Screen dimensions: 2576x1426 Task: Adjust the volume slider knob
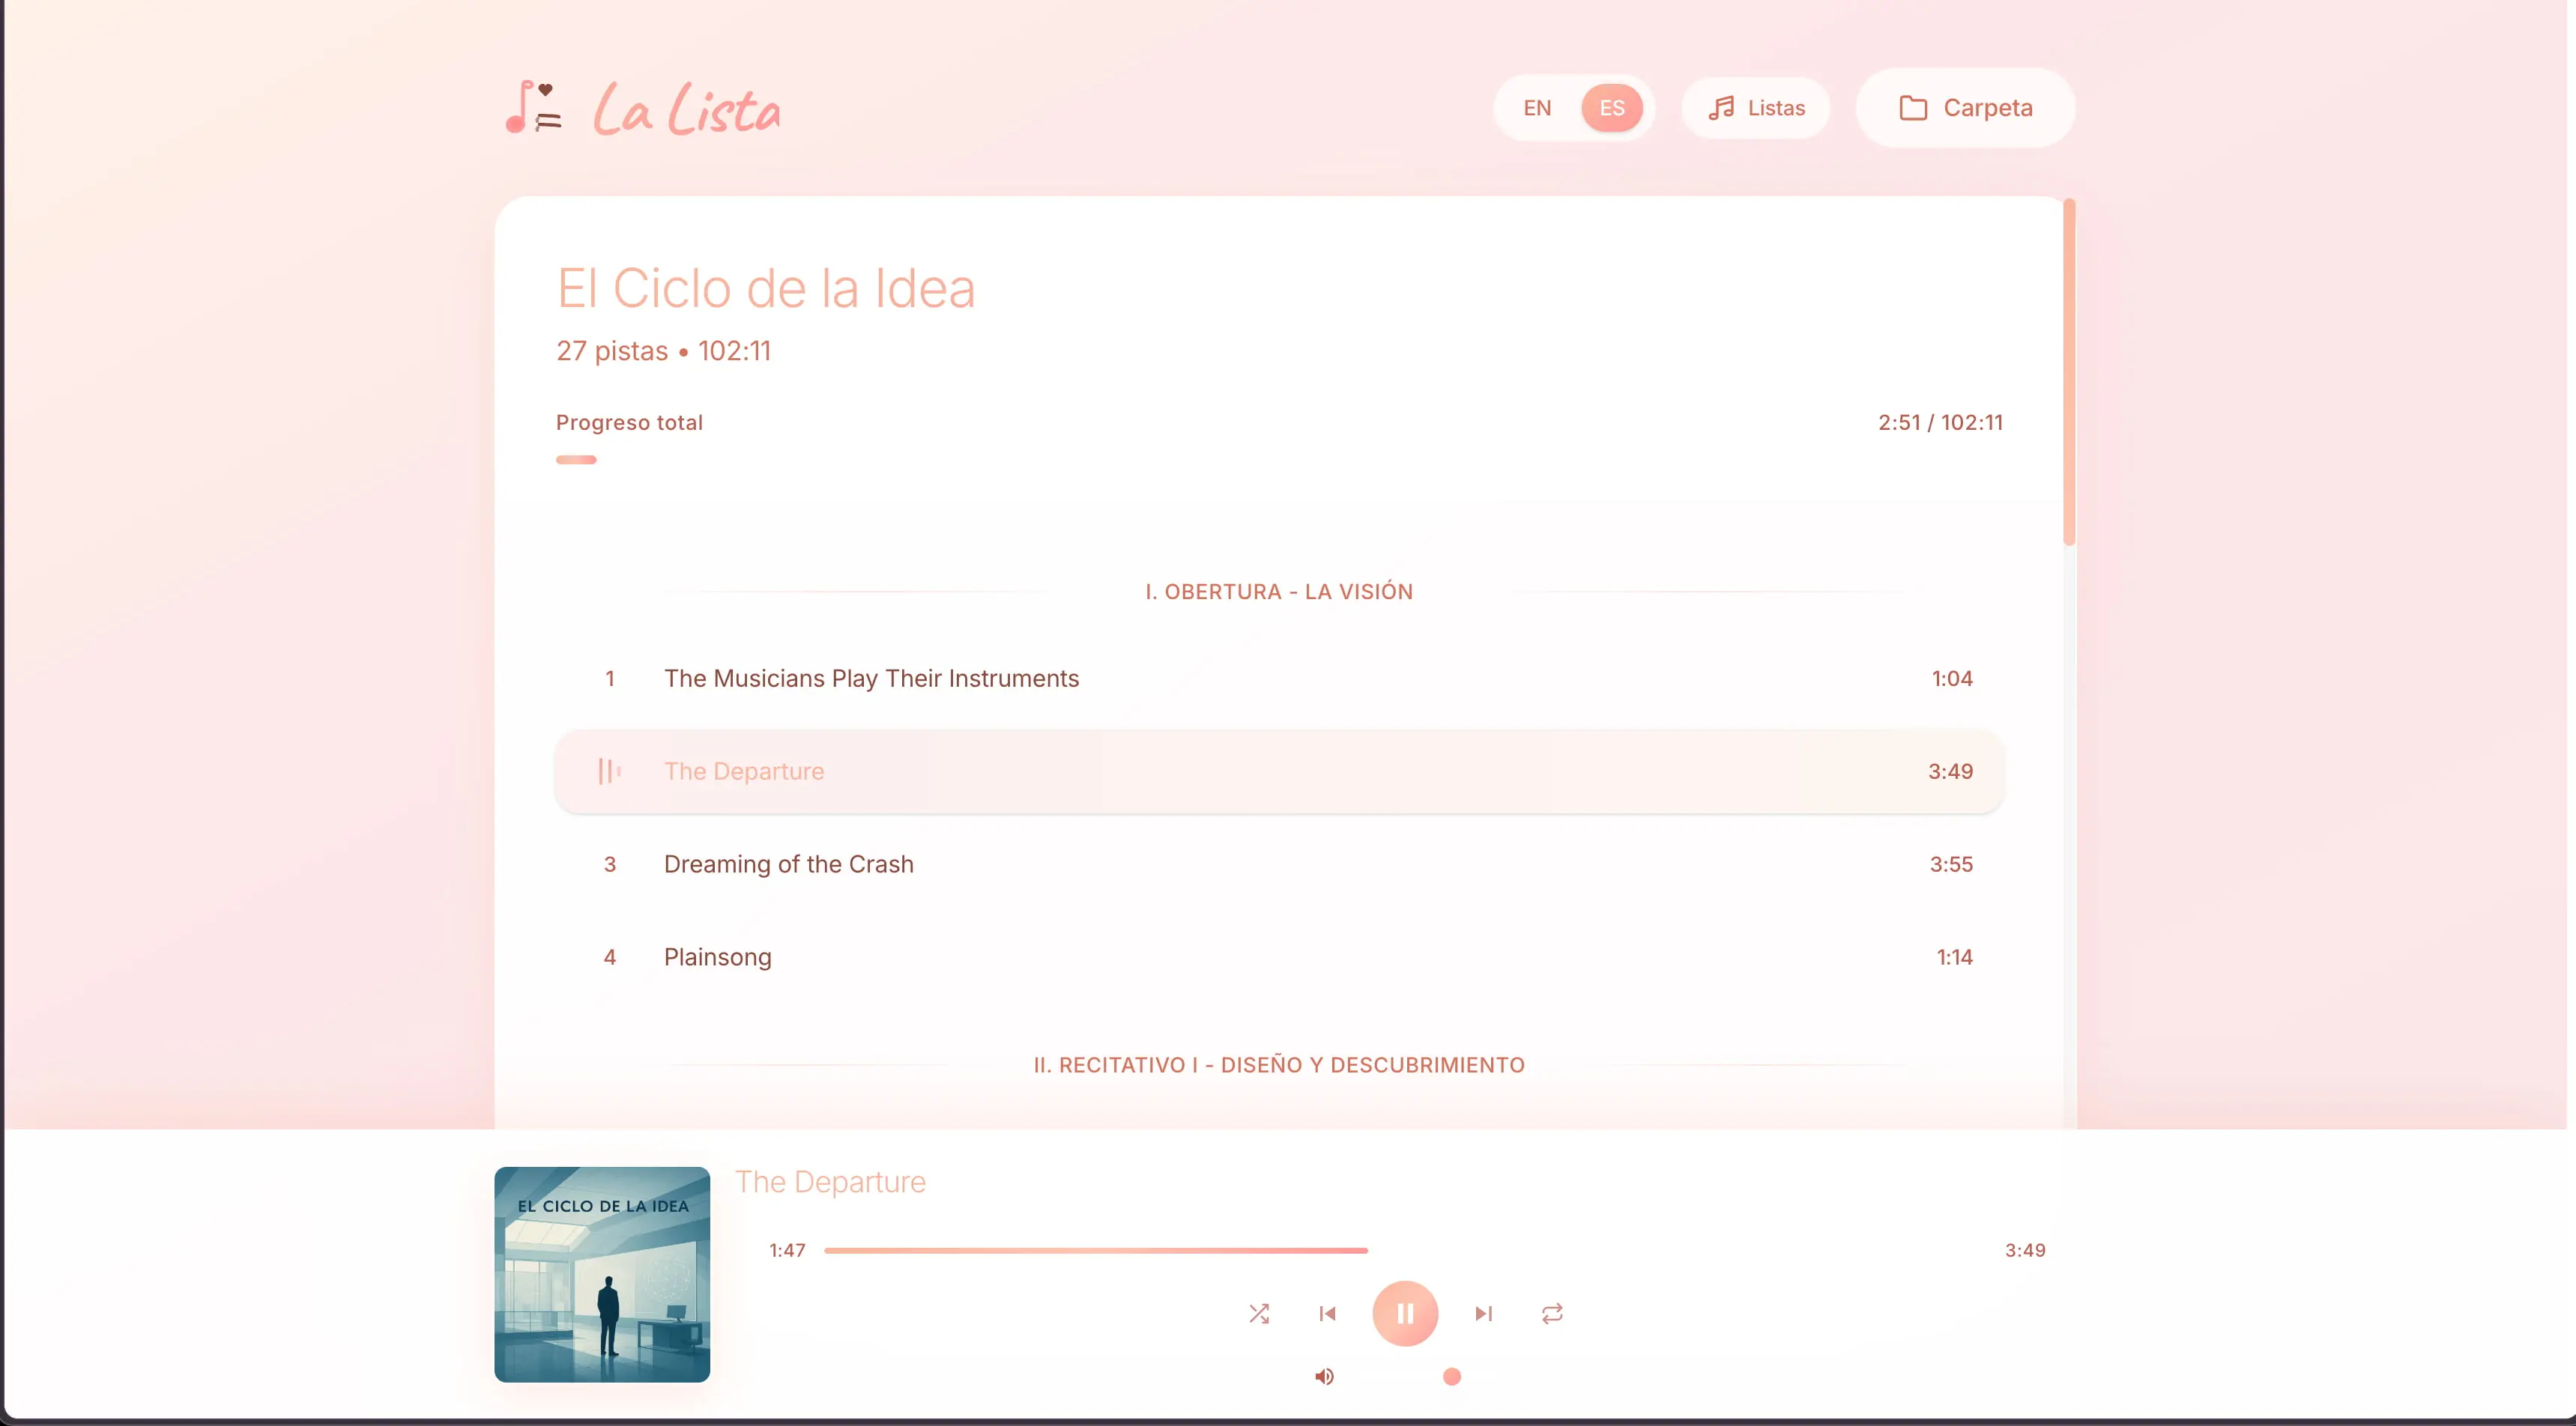click(x=1452, y=1376)
